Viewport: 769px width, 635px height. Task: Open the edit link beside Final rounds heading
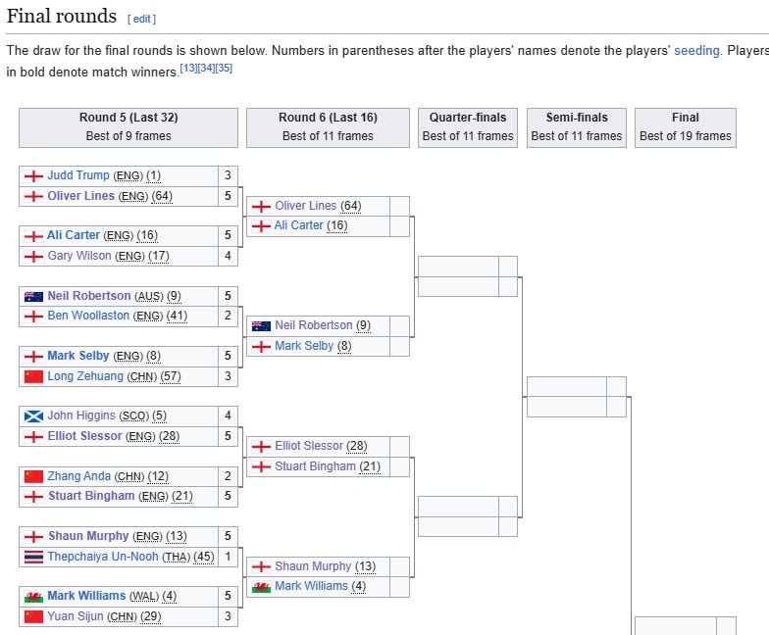pos(142,19)
